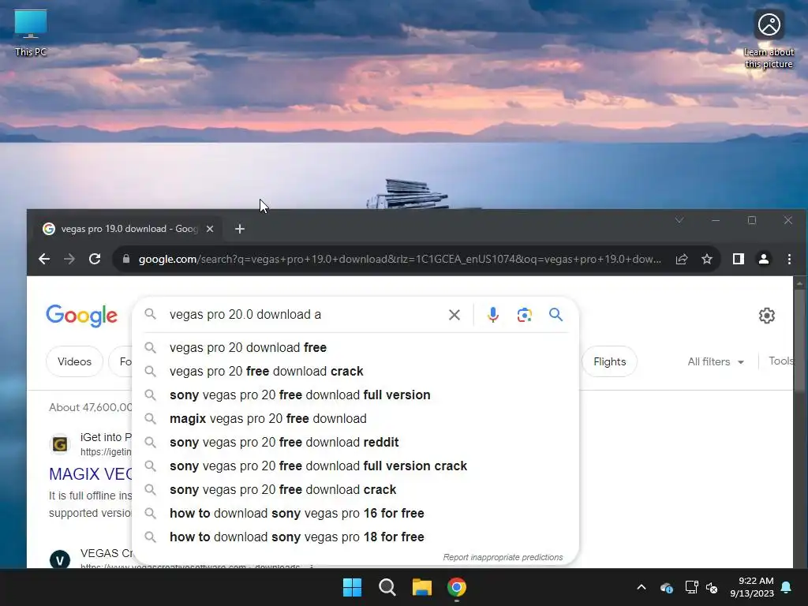808x606 pixels.
Task: Clear the search box with the X
Action: pyautogui.click(x=454, y=315)
